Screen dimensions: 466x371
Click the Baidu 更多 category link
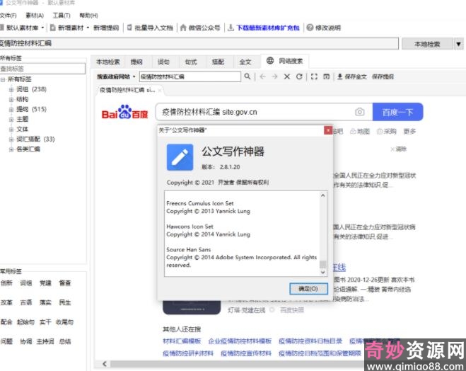409,131
